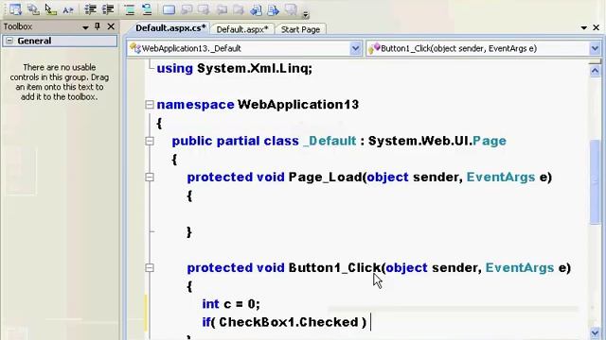The width and height of the screenshot is (606, 340).
Task: Go to the previous bookmark
Action: [x=187, y=9]
